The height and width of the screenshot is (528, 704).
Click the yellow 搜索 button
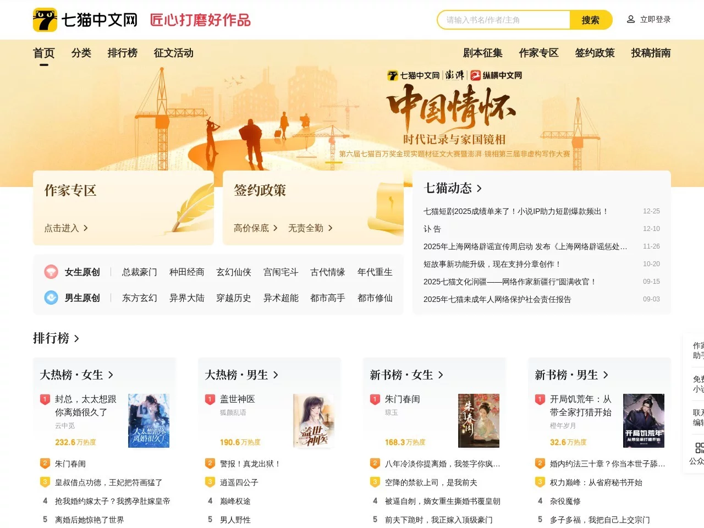tap(590, 20)
